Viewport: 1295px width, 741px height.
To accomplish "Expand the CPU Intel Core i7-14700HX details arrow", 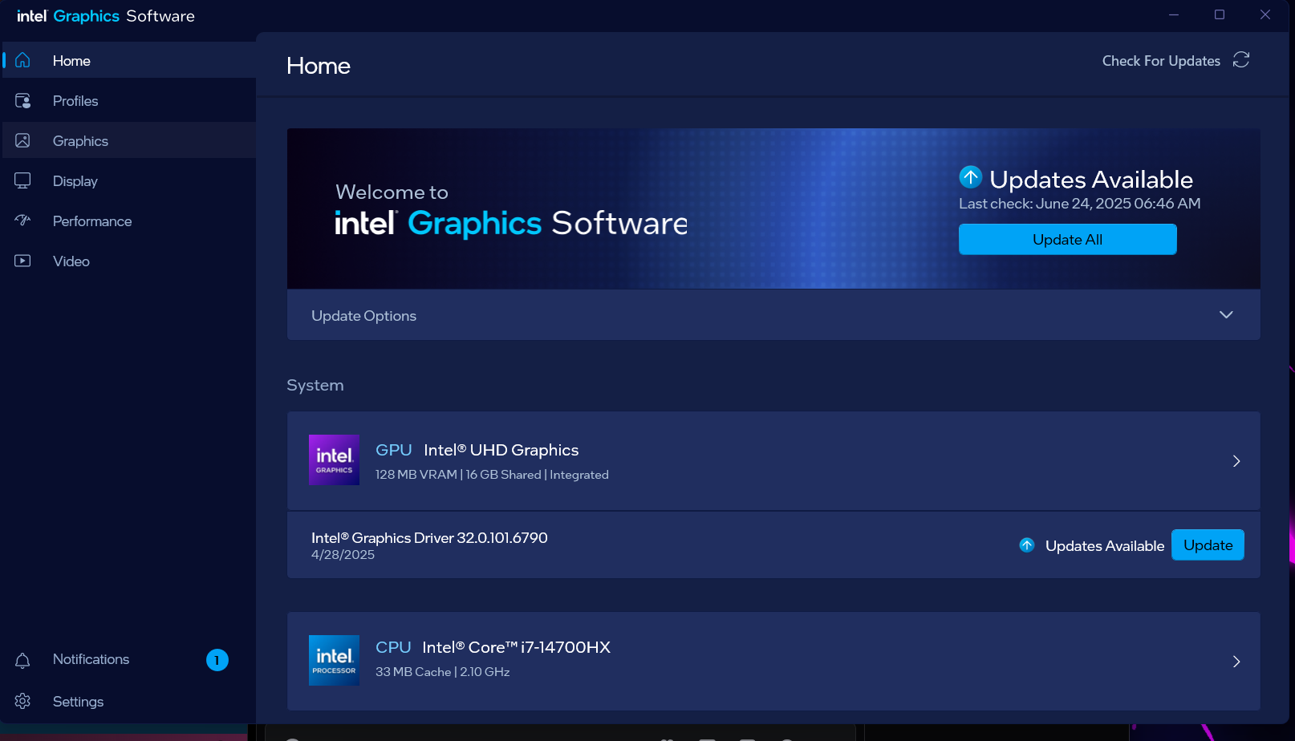I will coord(1236,662).
